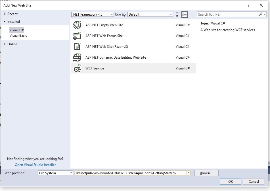Click Visual C# language of WCF Service row
Viewport: 270px width, 191px height.
point(183,68)
